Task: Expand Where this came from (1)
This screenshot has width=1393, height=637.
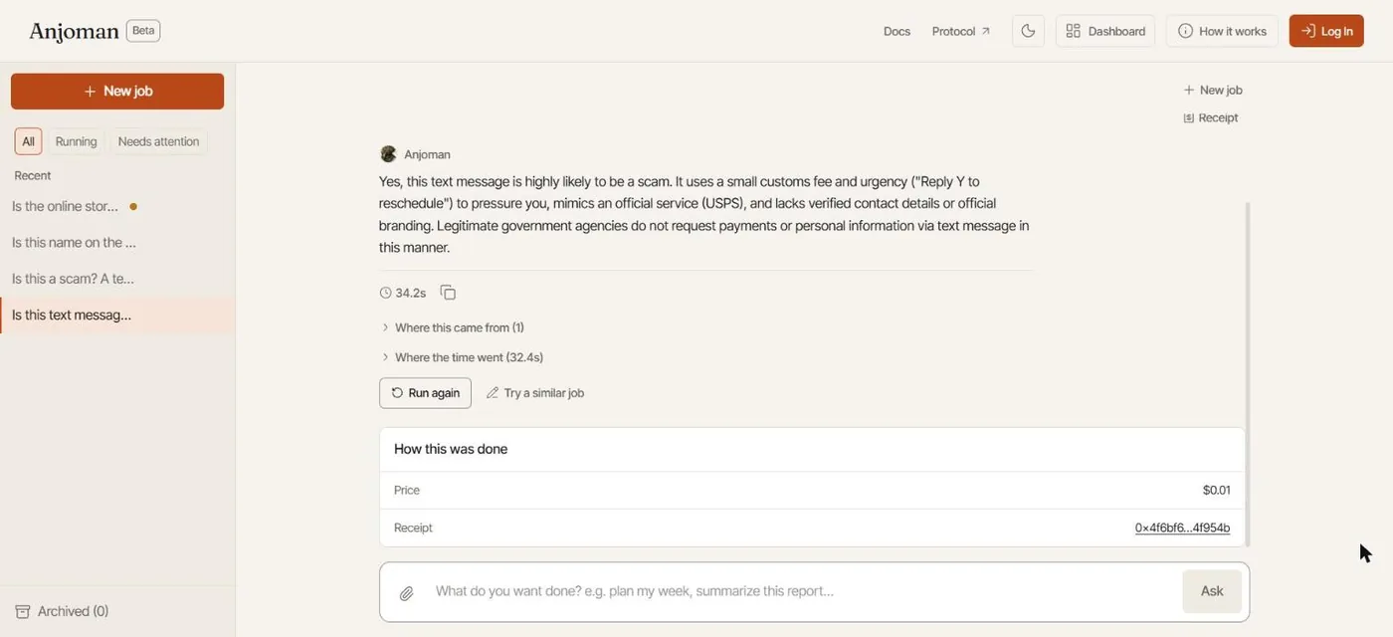Action: [x=453, y=327]
